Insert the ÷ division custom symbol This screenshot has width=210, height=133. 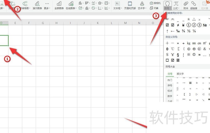coord(183,43)
